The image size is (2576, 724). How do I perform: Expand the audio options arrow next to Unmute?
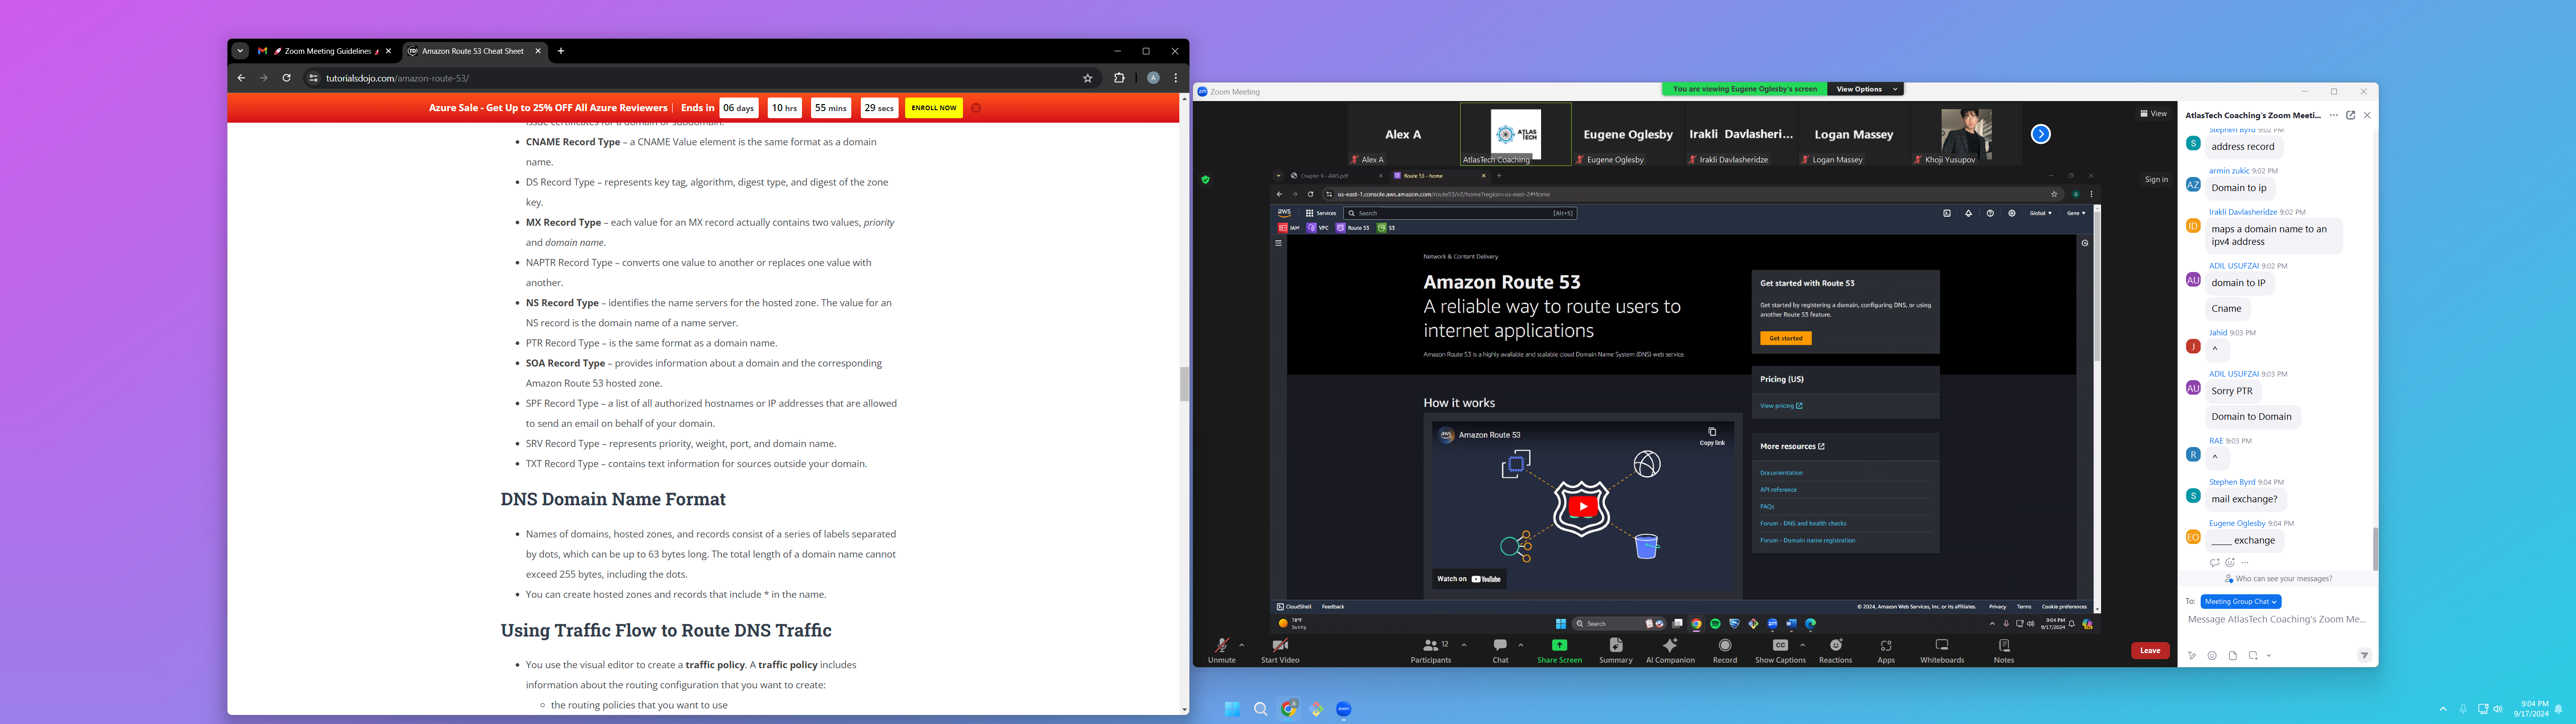[1242, 645]
